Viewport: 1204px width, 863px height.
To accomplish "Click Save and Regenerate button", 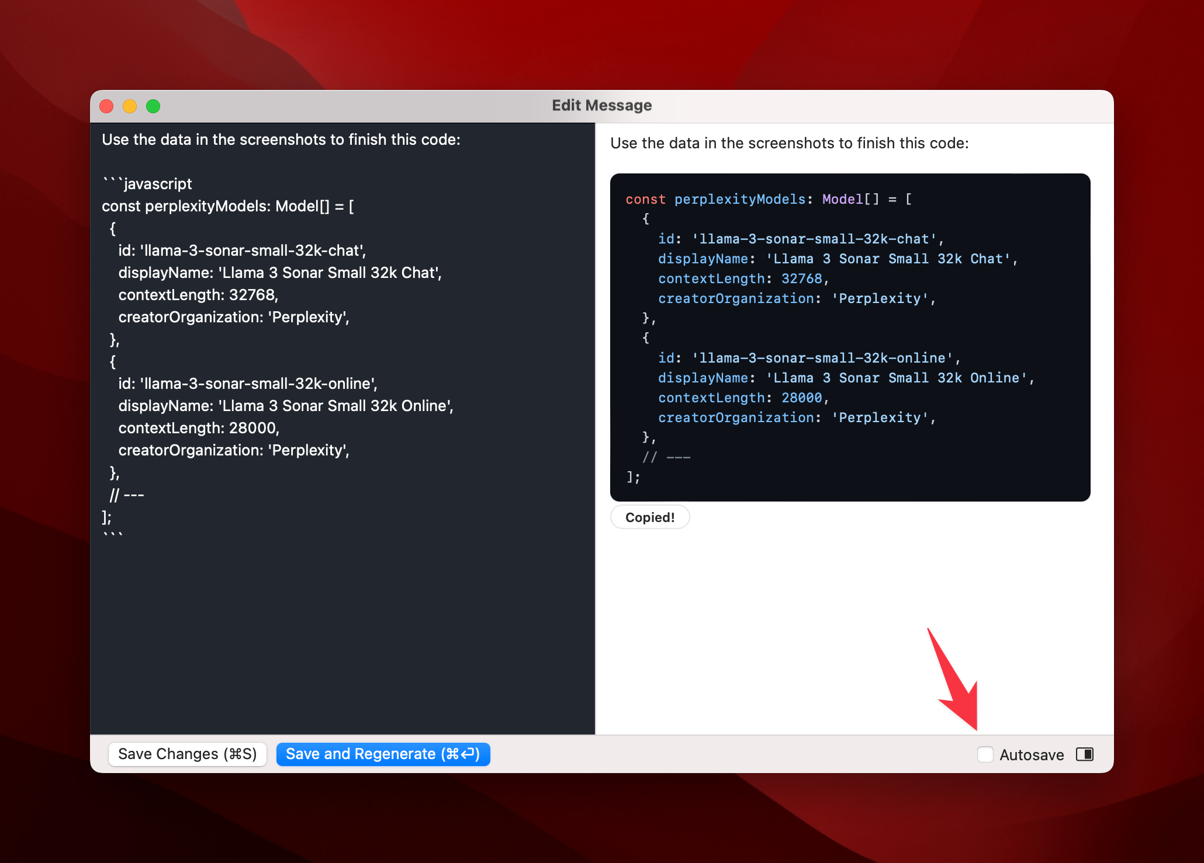I will [x=383, y=754].
